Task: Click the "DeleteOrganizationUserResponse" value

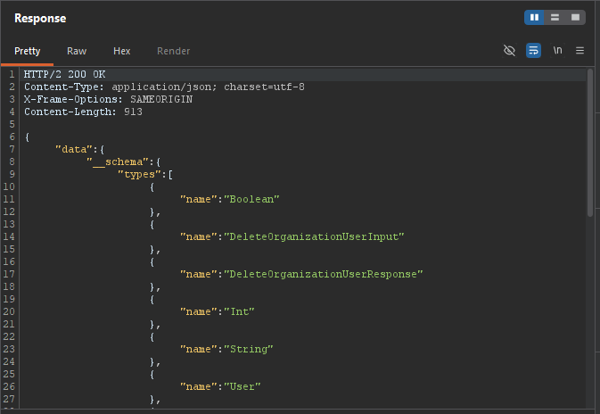Action: point(324,275)
